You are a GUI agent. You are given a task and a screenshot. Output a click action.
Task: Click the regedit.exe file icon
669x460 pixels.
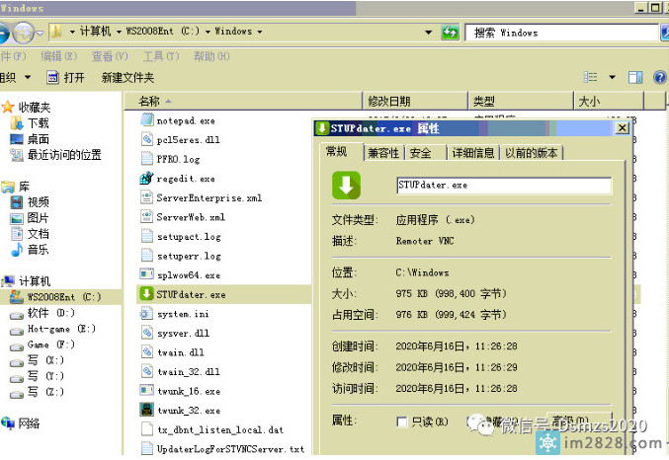[145, 179]
